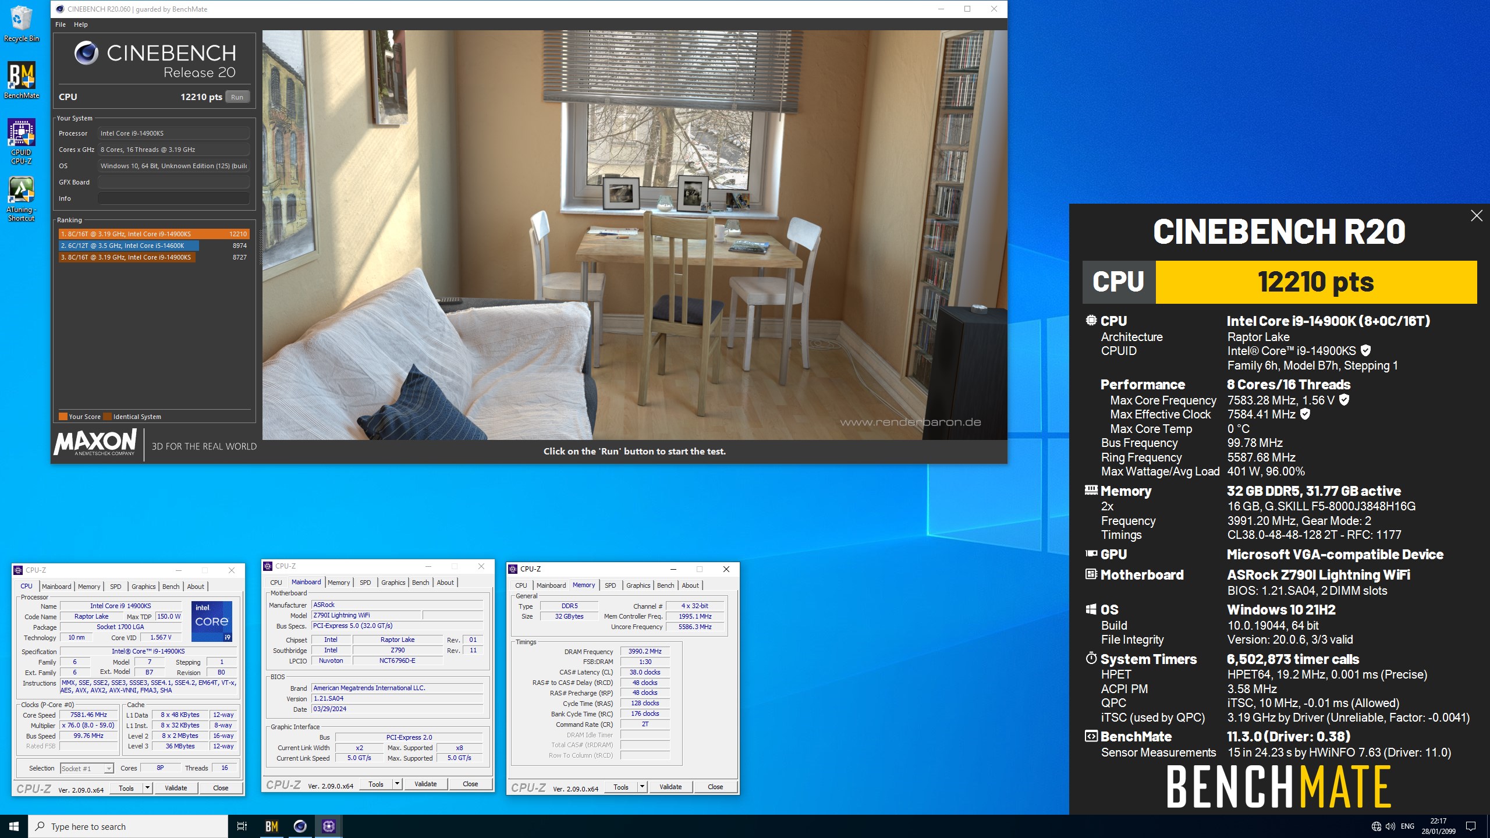Image resolution: width=1490 pixels, height=838 pixels.
Task: Open the network globe tray icon
Action: (x=1376, y=826)
